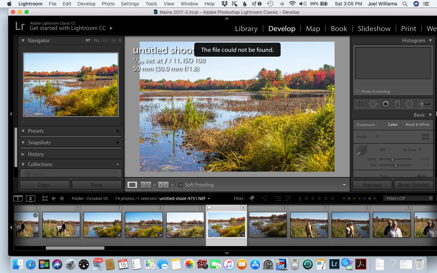The width and height of the screenshot is (437, 273).
Task: Select the Graduated Filter tool
Action: pyautogui.click(x=397, y=104)
